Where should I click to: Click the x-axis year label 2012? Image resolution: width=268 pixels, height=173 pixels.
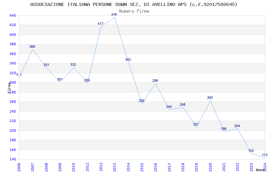coord(101,167)
